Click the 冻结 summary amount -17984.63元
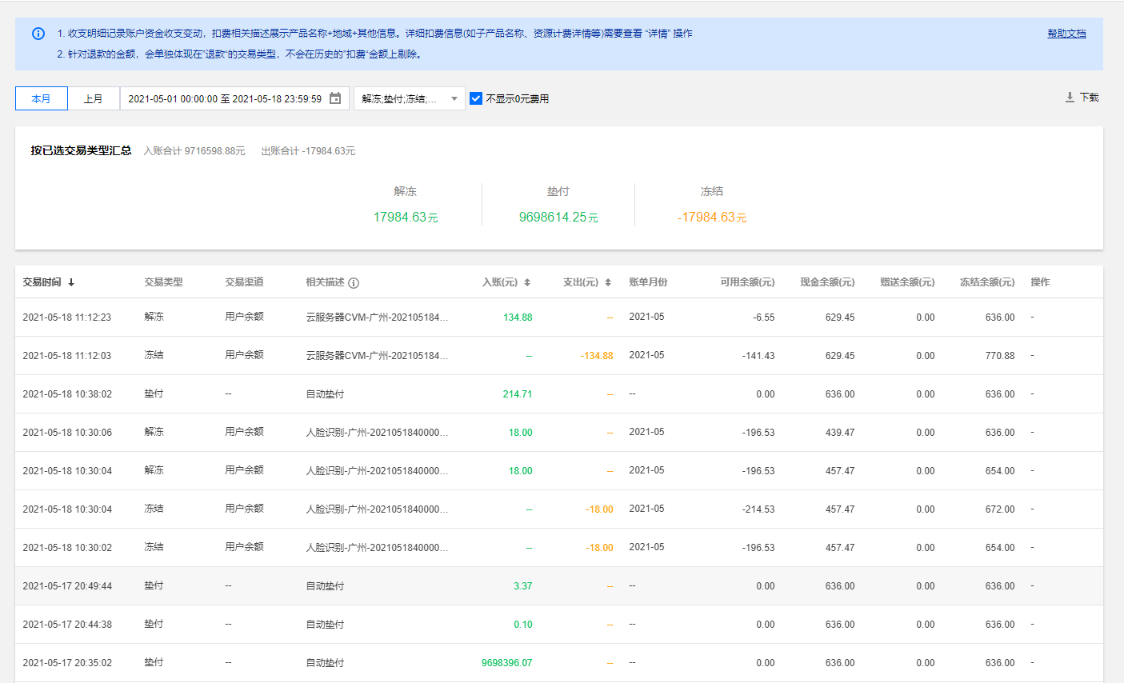Viewport: 1124px width, 683px height. 711,218
